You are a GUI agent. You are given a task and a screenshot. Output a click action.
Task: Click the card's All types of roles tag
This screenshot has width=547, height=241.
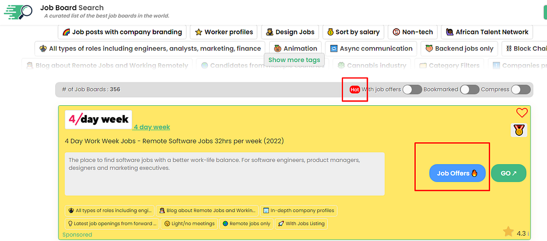[x=109, y=210]
